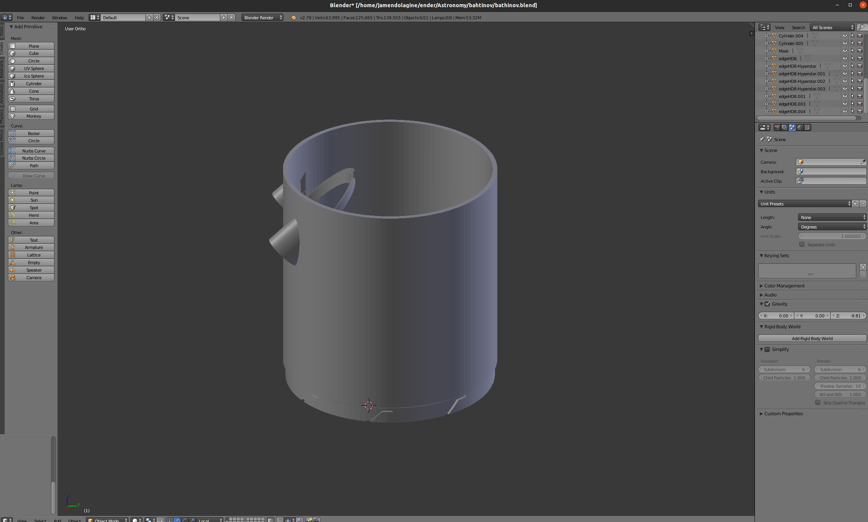Remove unit preset with minus button

[x=863, y=204]
